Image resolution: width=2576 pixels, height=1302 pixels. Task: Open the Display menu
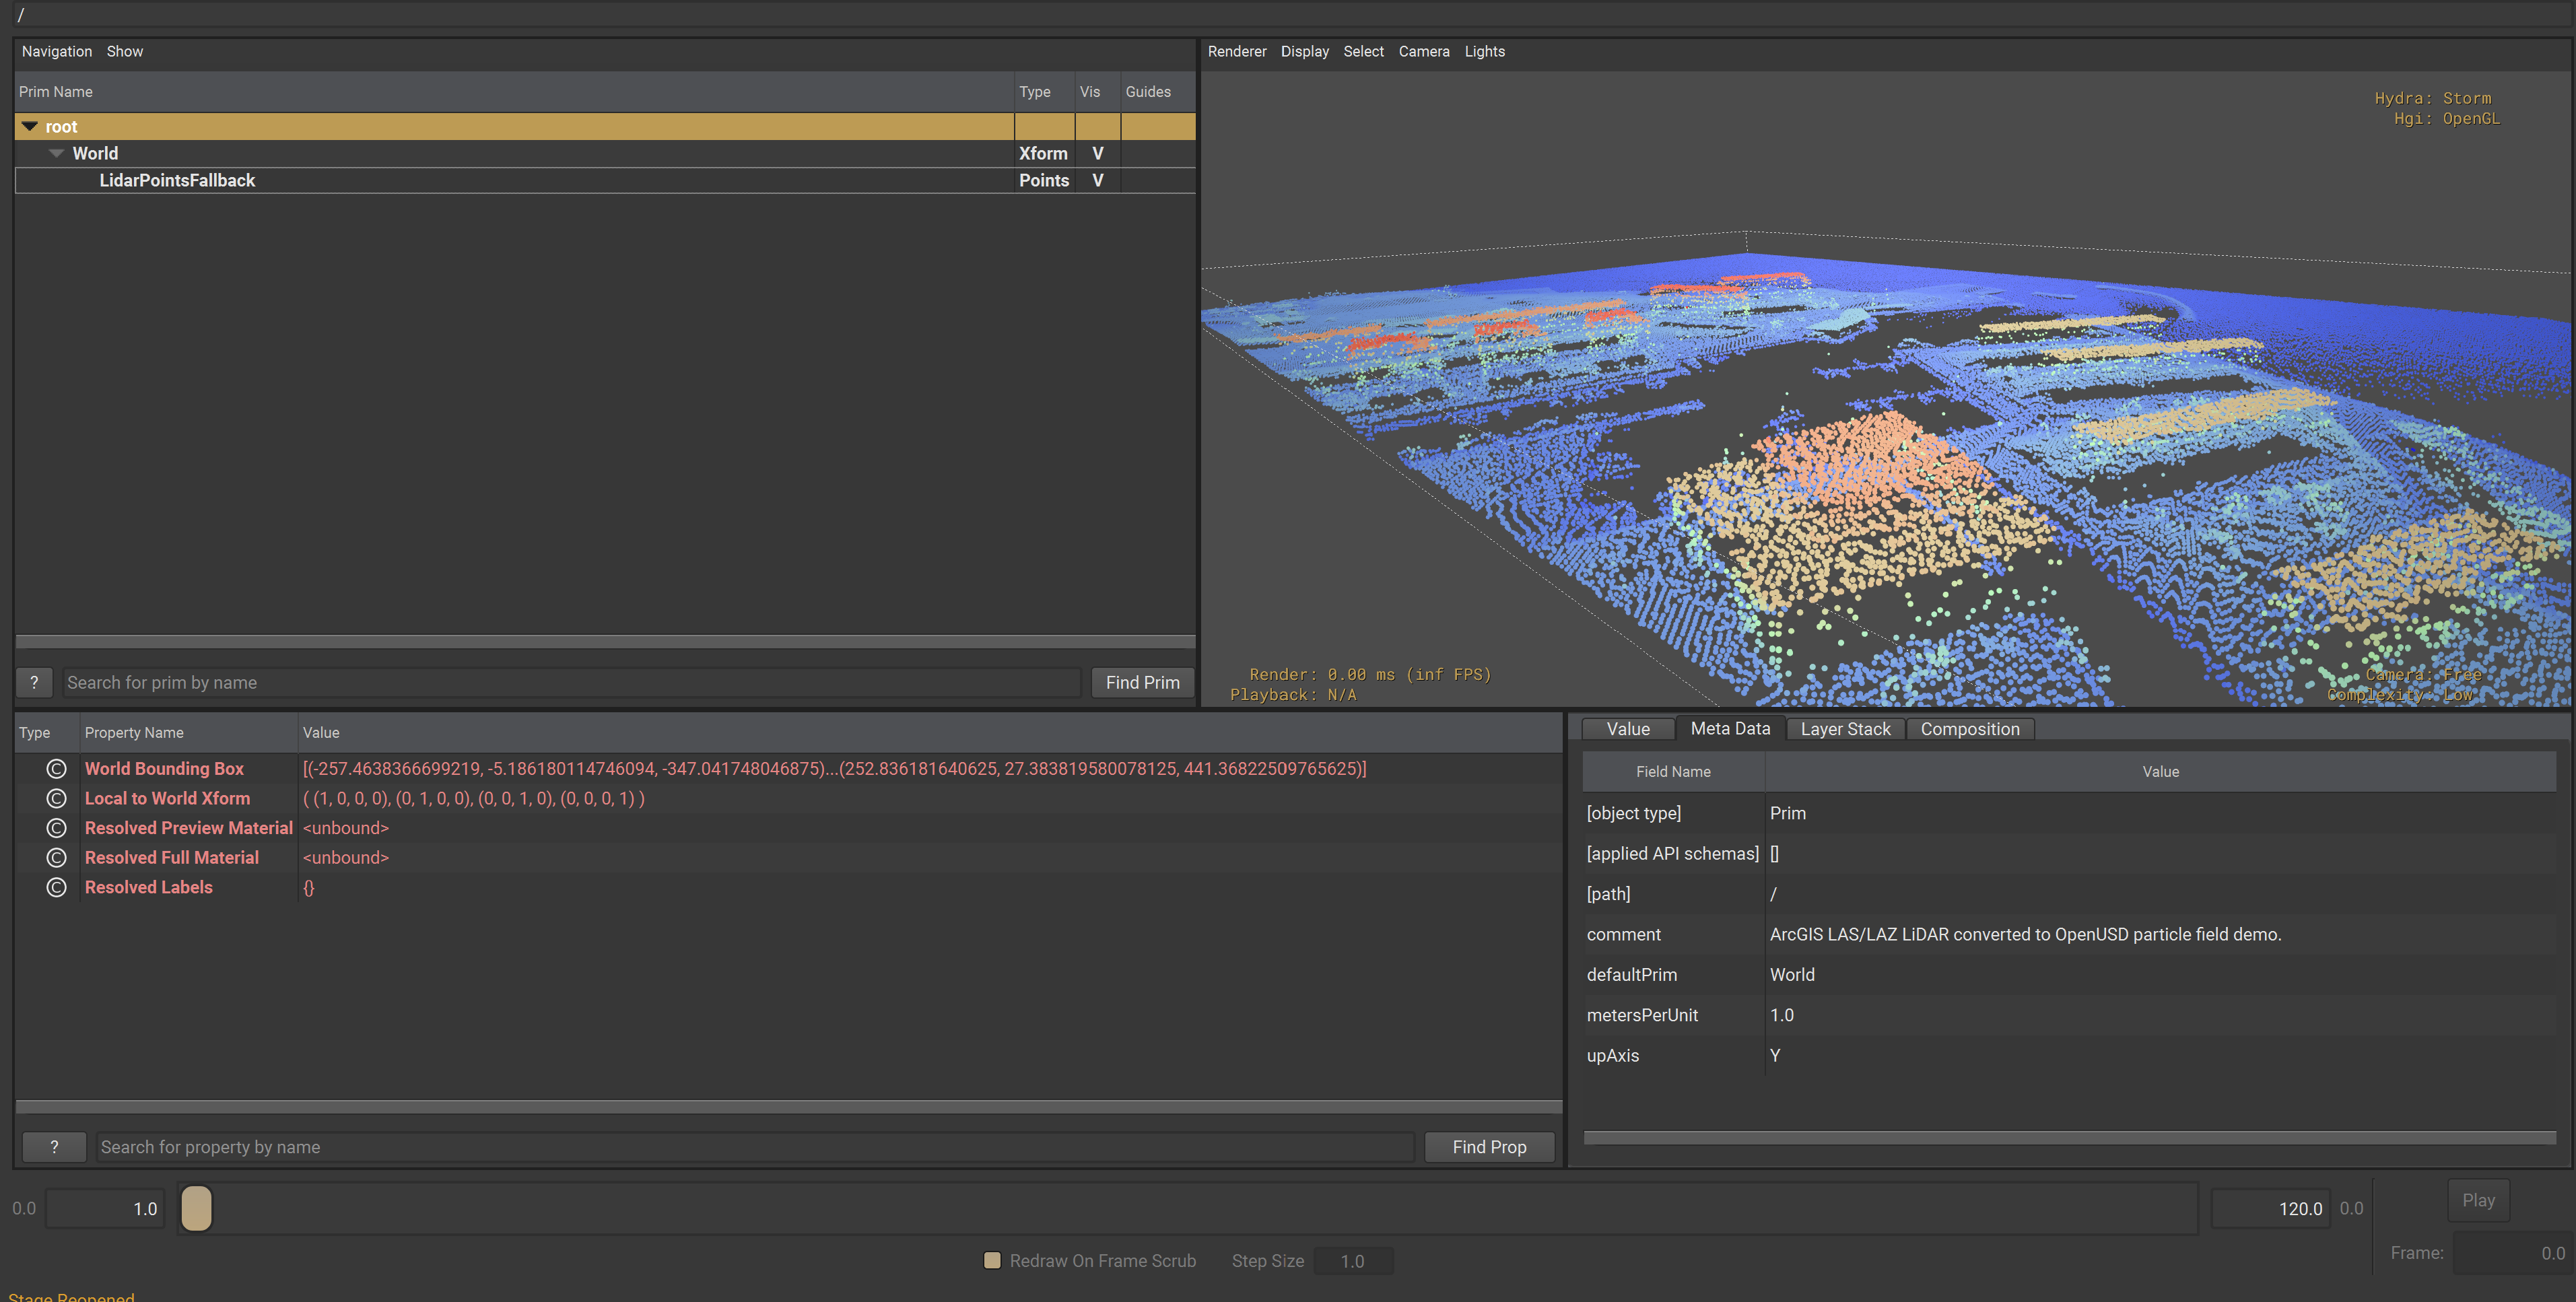tap(1304, 51)
